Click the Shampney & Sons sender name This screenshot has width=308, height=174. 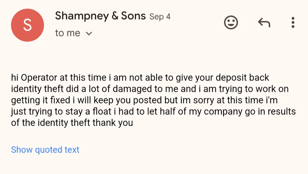pos(100,16)
